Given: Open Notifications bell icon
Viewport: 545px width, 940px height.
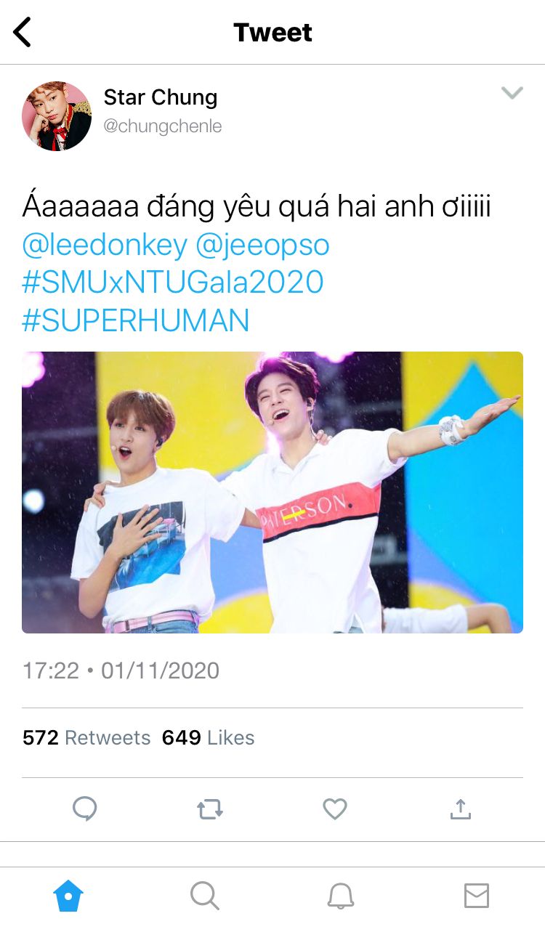Looking at the screenshot, I should [341, 896].
